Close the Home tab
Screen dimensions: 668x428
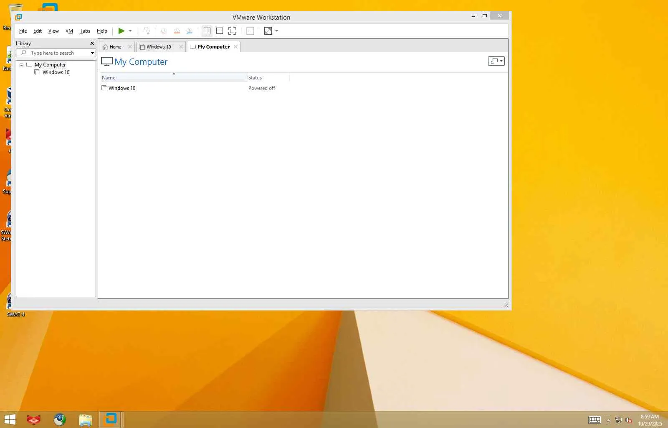click(x=130, y=47)
